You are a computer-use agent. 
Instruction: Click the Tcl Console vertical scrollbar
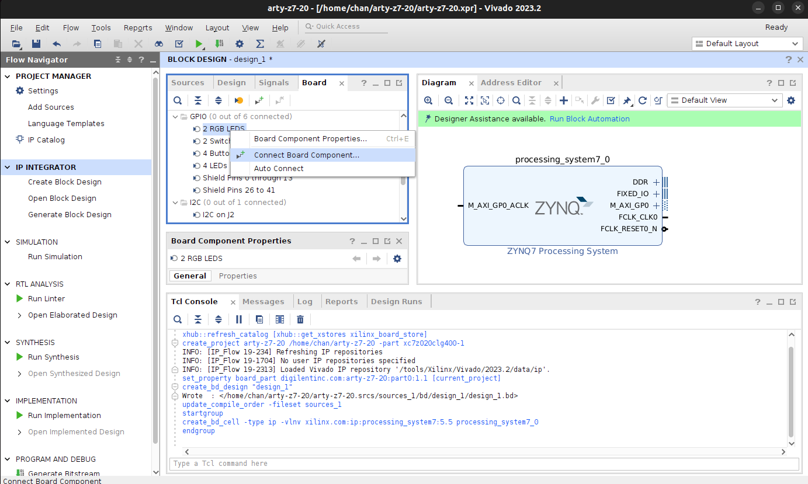tap(791, 391)
